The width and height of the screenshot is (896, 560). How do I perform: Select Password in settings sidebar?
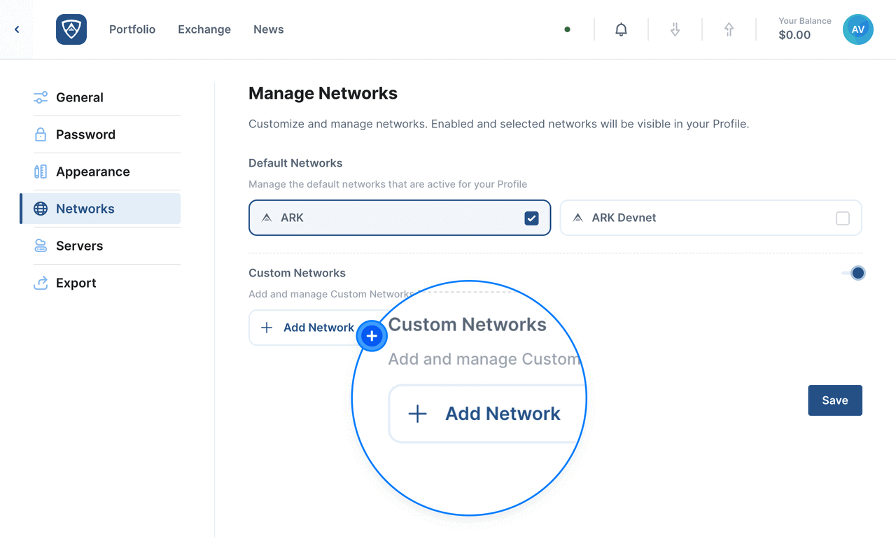(x=85, y=134)
